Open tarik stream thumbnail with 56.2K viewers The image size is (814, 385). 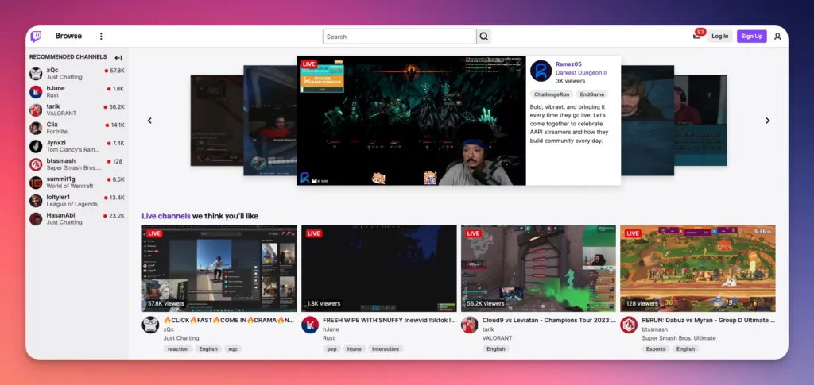(x=538, y=268)
